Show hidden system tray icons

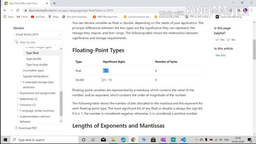196,140
